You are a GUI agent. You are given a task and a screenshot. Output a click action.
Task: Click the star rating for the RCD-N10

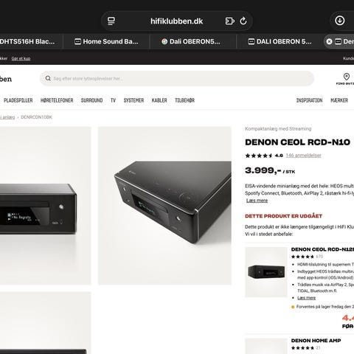coord(259,156)
